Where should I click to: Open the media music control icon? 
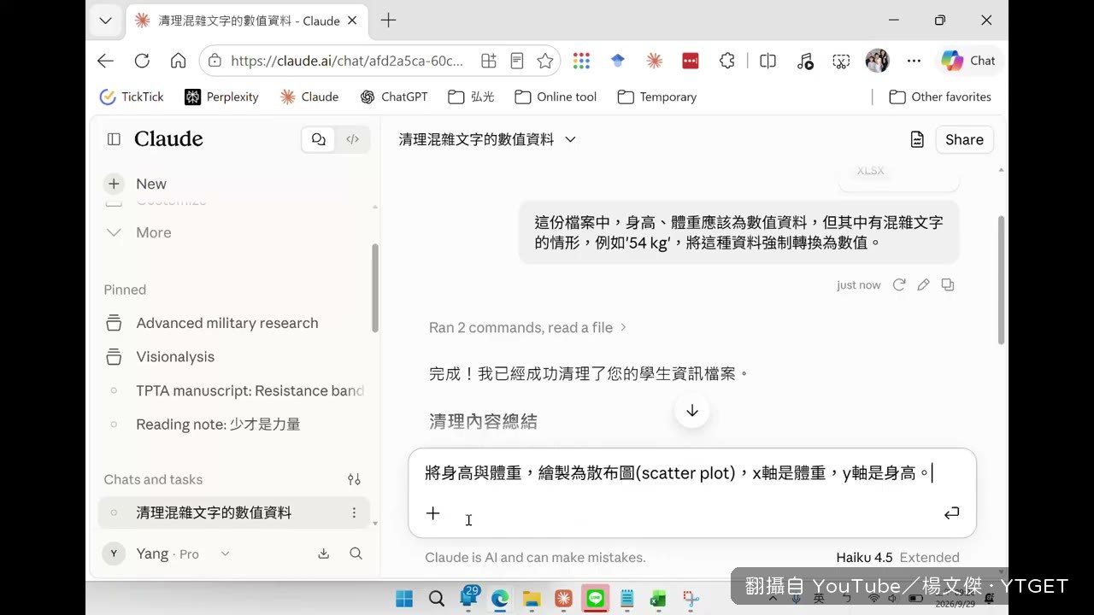[805, 61]
